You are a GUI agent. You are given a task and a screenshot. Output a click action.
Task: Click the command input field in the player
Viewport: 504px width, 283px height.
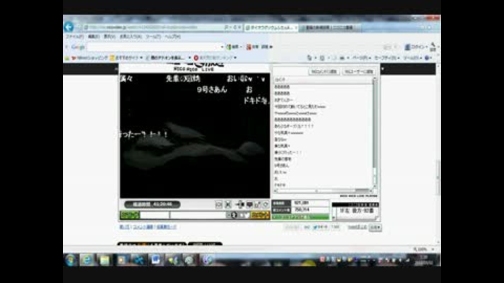point(154,215)
